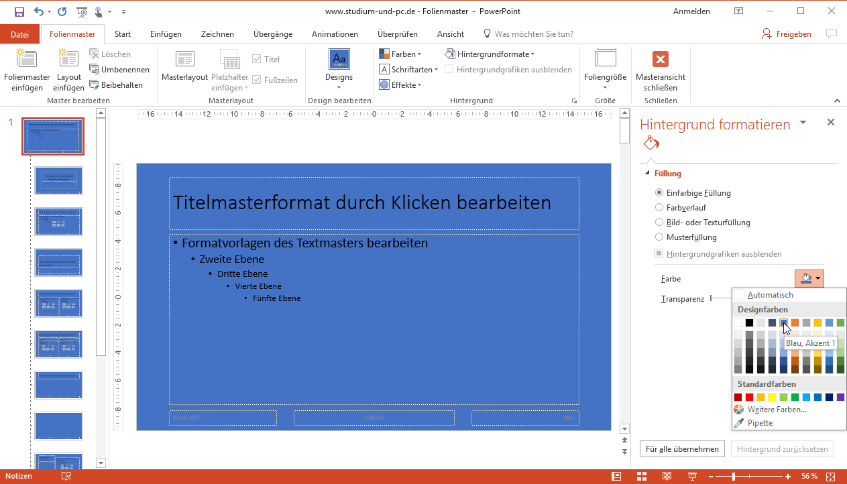The image size is (847, 484).
Task: Switch to the Start tab
Action: (123, 34)
